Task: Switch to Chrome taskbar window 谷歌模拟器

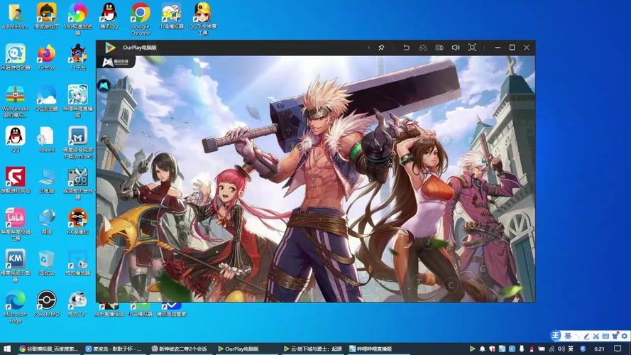Action: [x=48, y=349]
